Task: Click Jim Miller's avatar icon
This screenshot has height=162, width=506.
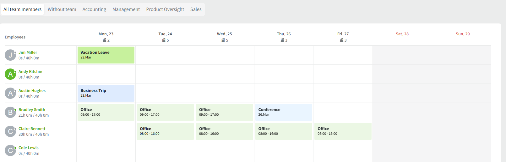Action: coord(10,55)
